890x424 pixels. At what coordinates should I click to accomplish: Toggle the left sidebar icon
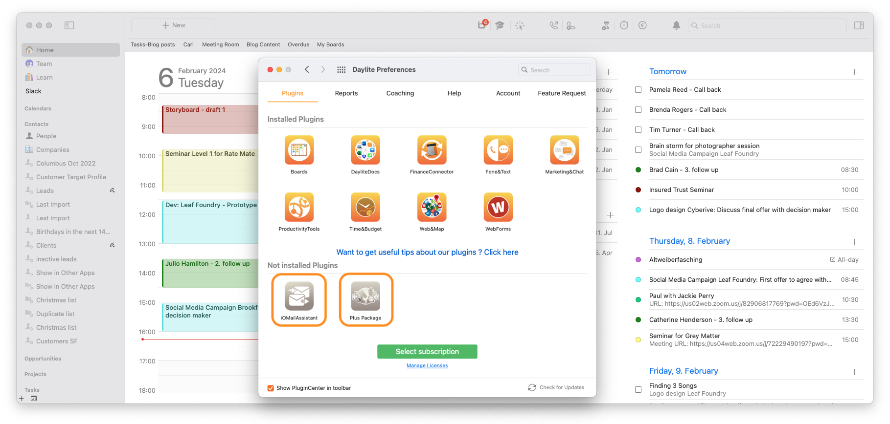[69, 25]
